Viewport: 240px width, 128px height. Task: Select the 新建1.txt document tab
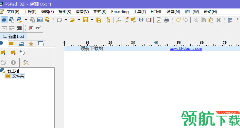click(x=14, y=36)
